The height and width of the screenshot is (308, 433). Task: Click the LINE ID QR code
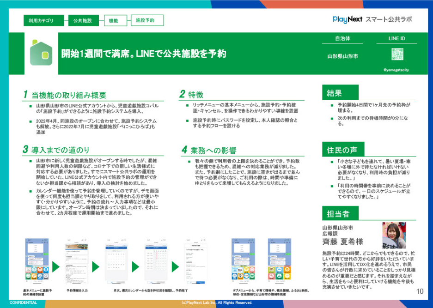pyautogui.click(x=397, y=54)
